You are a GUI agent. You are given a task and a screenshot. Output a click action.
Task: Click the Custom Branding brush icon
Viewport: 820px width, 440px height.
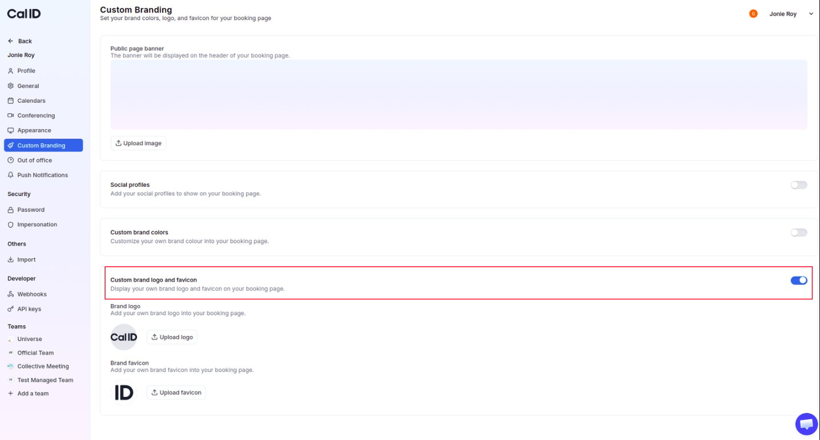(10, 145)
